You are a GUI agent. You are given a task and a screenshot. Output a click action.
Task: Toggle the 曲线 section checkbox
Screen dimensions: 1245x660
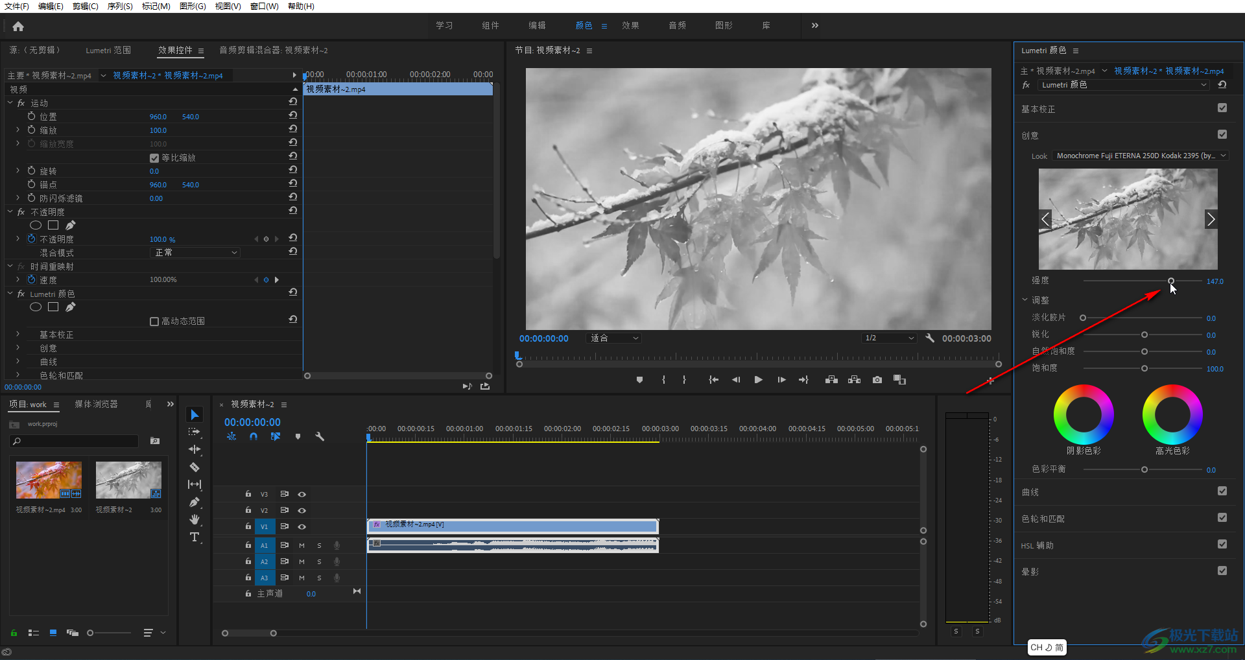pos(1222,491)
